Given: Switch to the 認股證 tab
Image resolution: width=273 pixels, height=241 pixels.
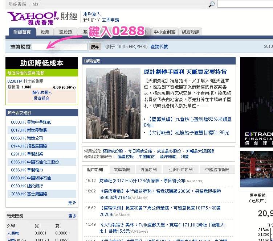Looking at the screenshot, I should coord(66,32).
